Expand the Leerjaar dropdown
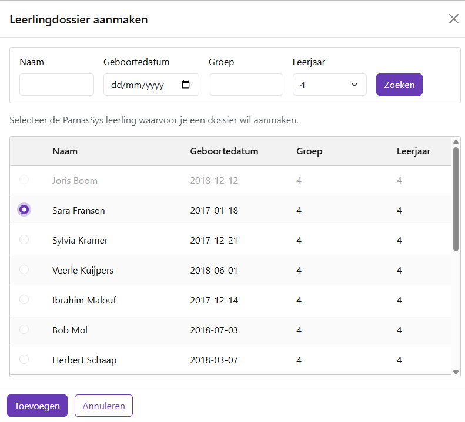Viewport: 465px width, 422px height. coord(329,85)
